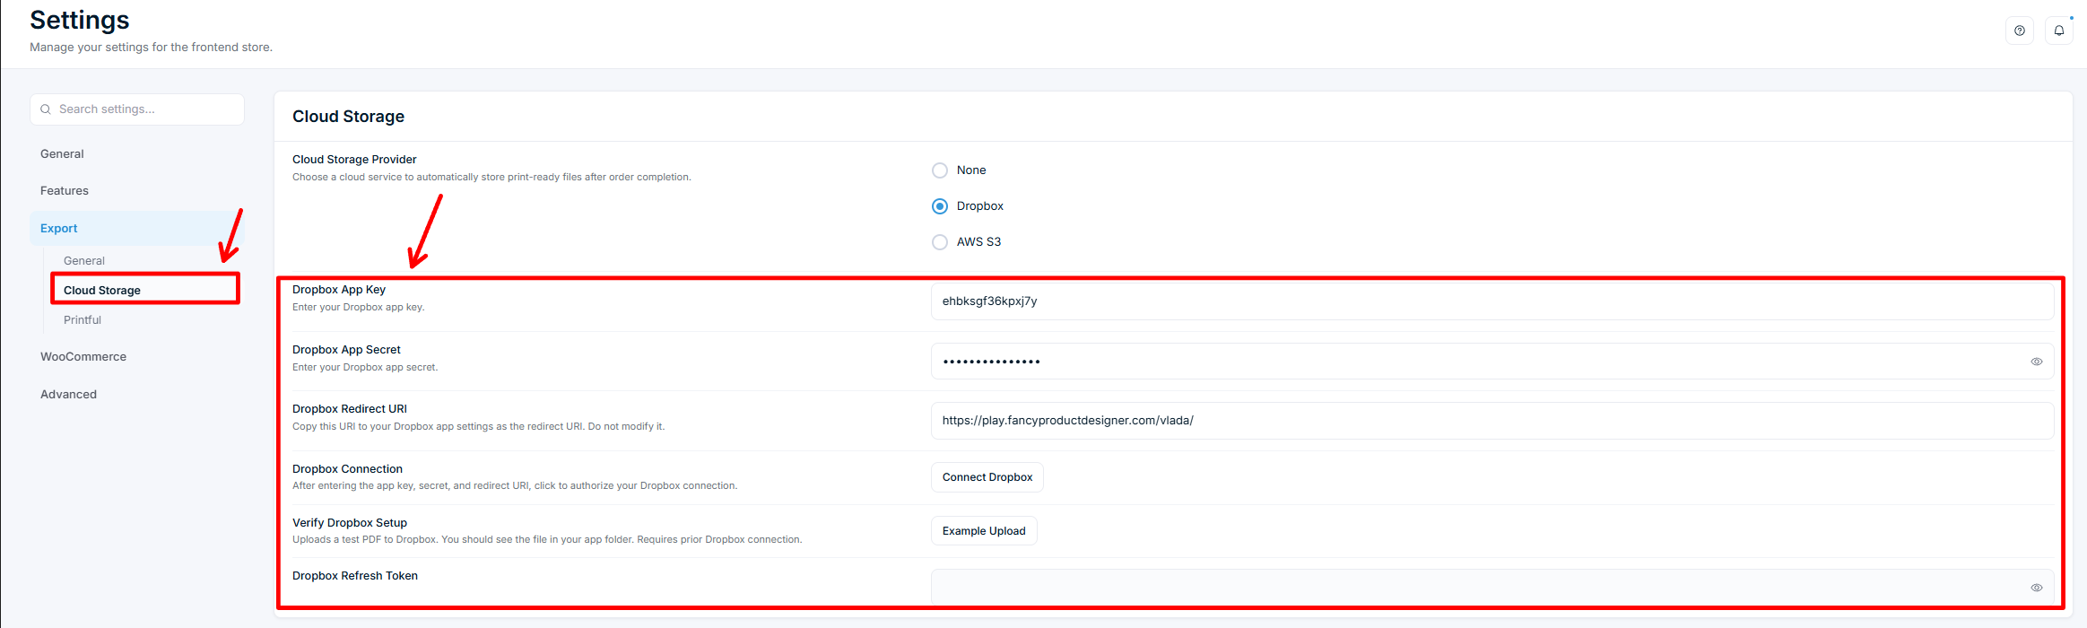Image resolution: width=2087 pixels, height=628 pixels.
Task: Collapse the Export settings section
Action: 137,229
